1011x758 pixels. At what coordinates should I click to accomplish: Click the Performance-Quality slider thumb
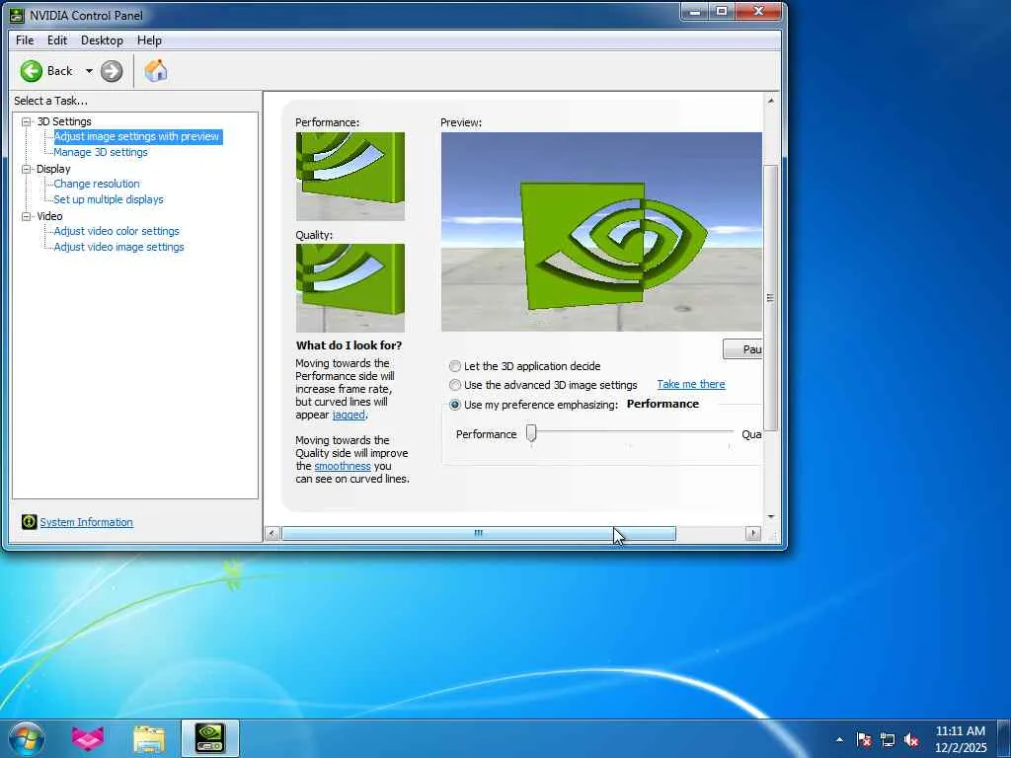coord(530,433)
